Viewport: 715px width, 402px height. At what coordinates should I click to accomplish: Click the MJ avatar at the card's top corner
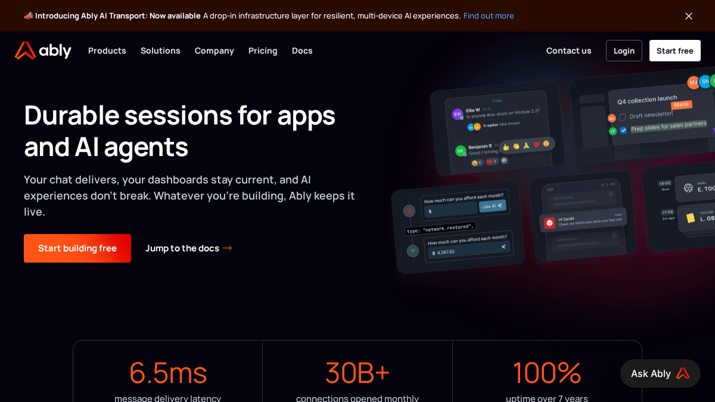click(x=693, y=82)
